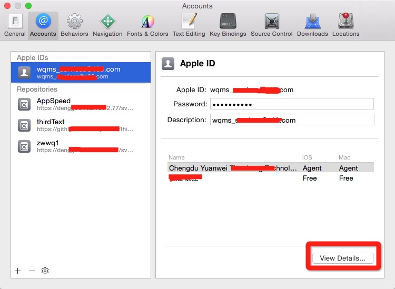Click the minus remove-account button
Screen dimensions: 395x289
pyautogui.click(x=32, y=271)
